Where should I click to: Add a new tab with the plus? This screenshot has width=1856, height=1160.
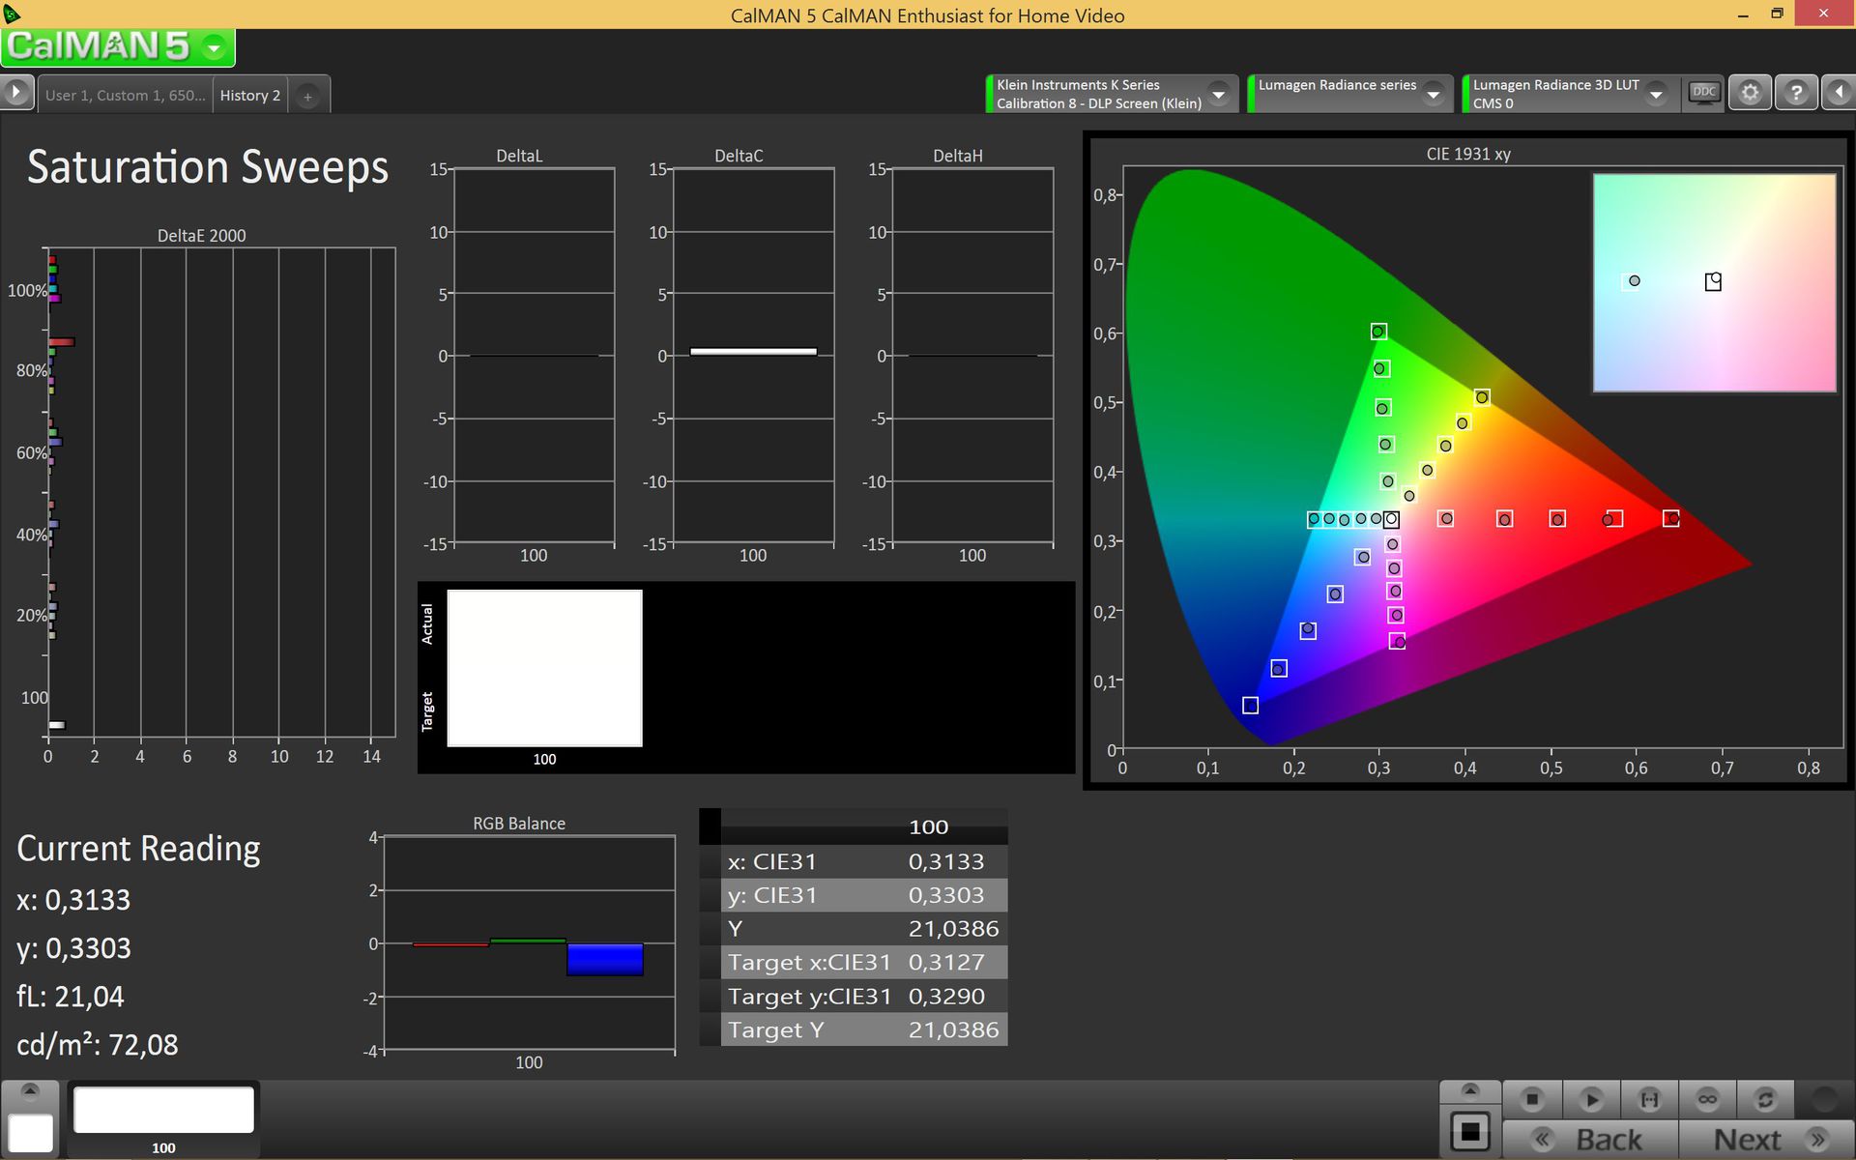pos(307,96)
